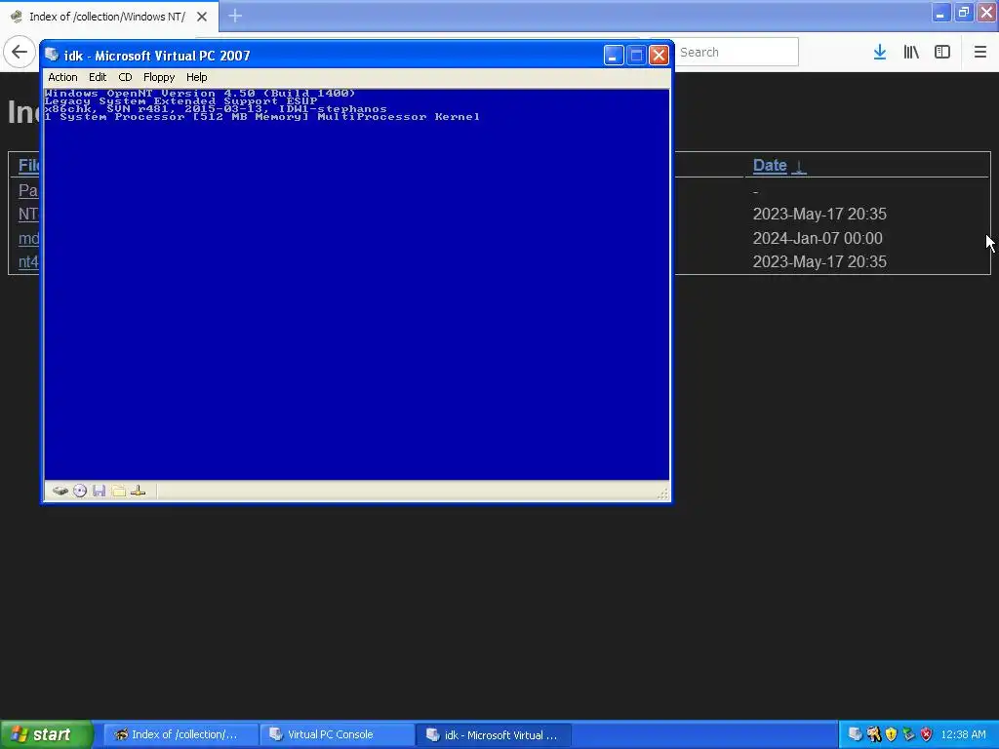The width and height of the screenshot is (999, 749).
Task: Minimize the browser window
Action: (941, 12)
